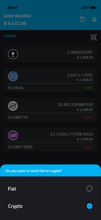Open the 28,383.335588 XLM wallet card
The height and width of the screenshot is (220, 101).
[50, 110]
